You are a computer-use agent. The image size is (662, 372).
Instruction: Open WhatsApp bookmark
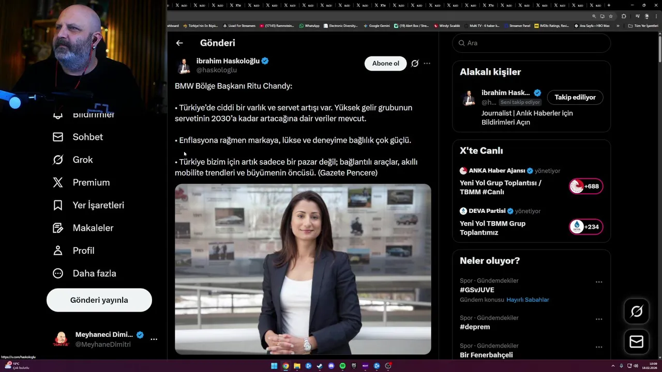[309, 25]
